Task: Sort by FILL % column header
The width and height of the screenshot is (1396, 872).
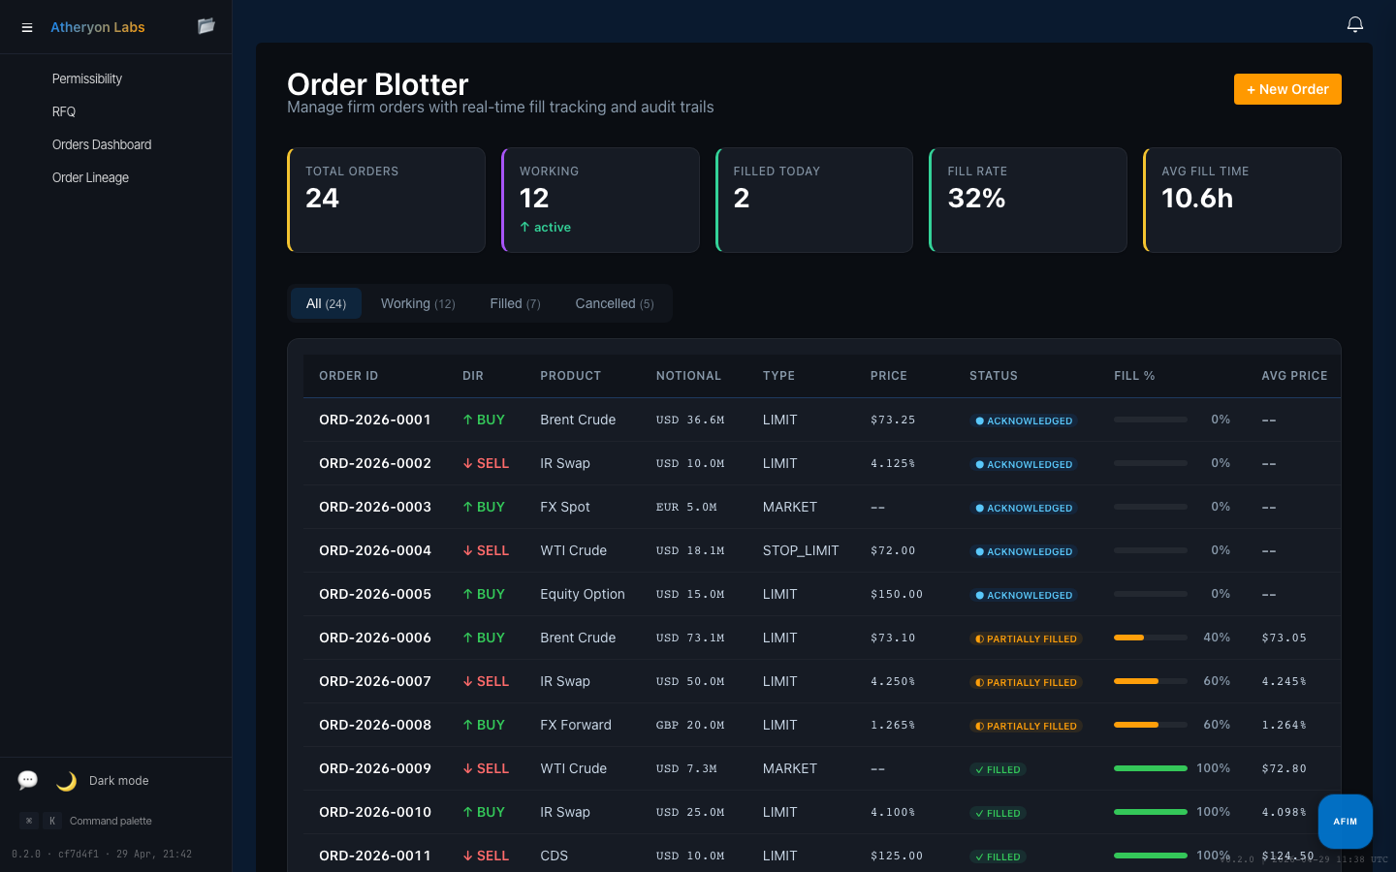Action: (x=1134, y=376)
